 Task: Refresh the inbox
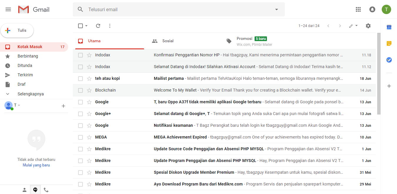click(x=98, y=26)
